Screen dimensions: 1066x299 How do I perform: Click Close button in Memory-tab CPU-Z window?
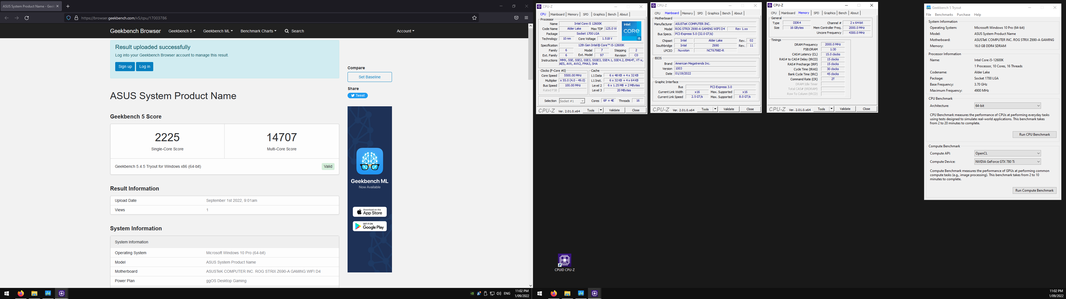tap(866, 109)
